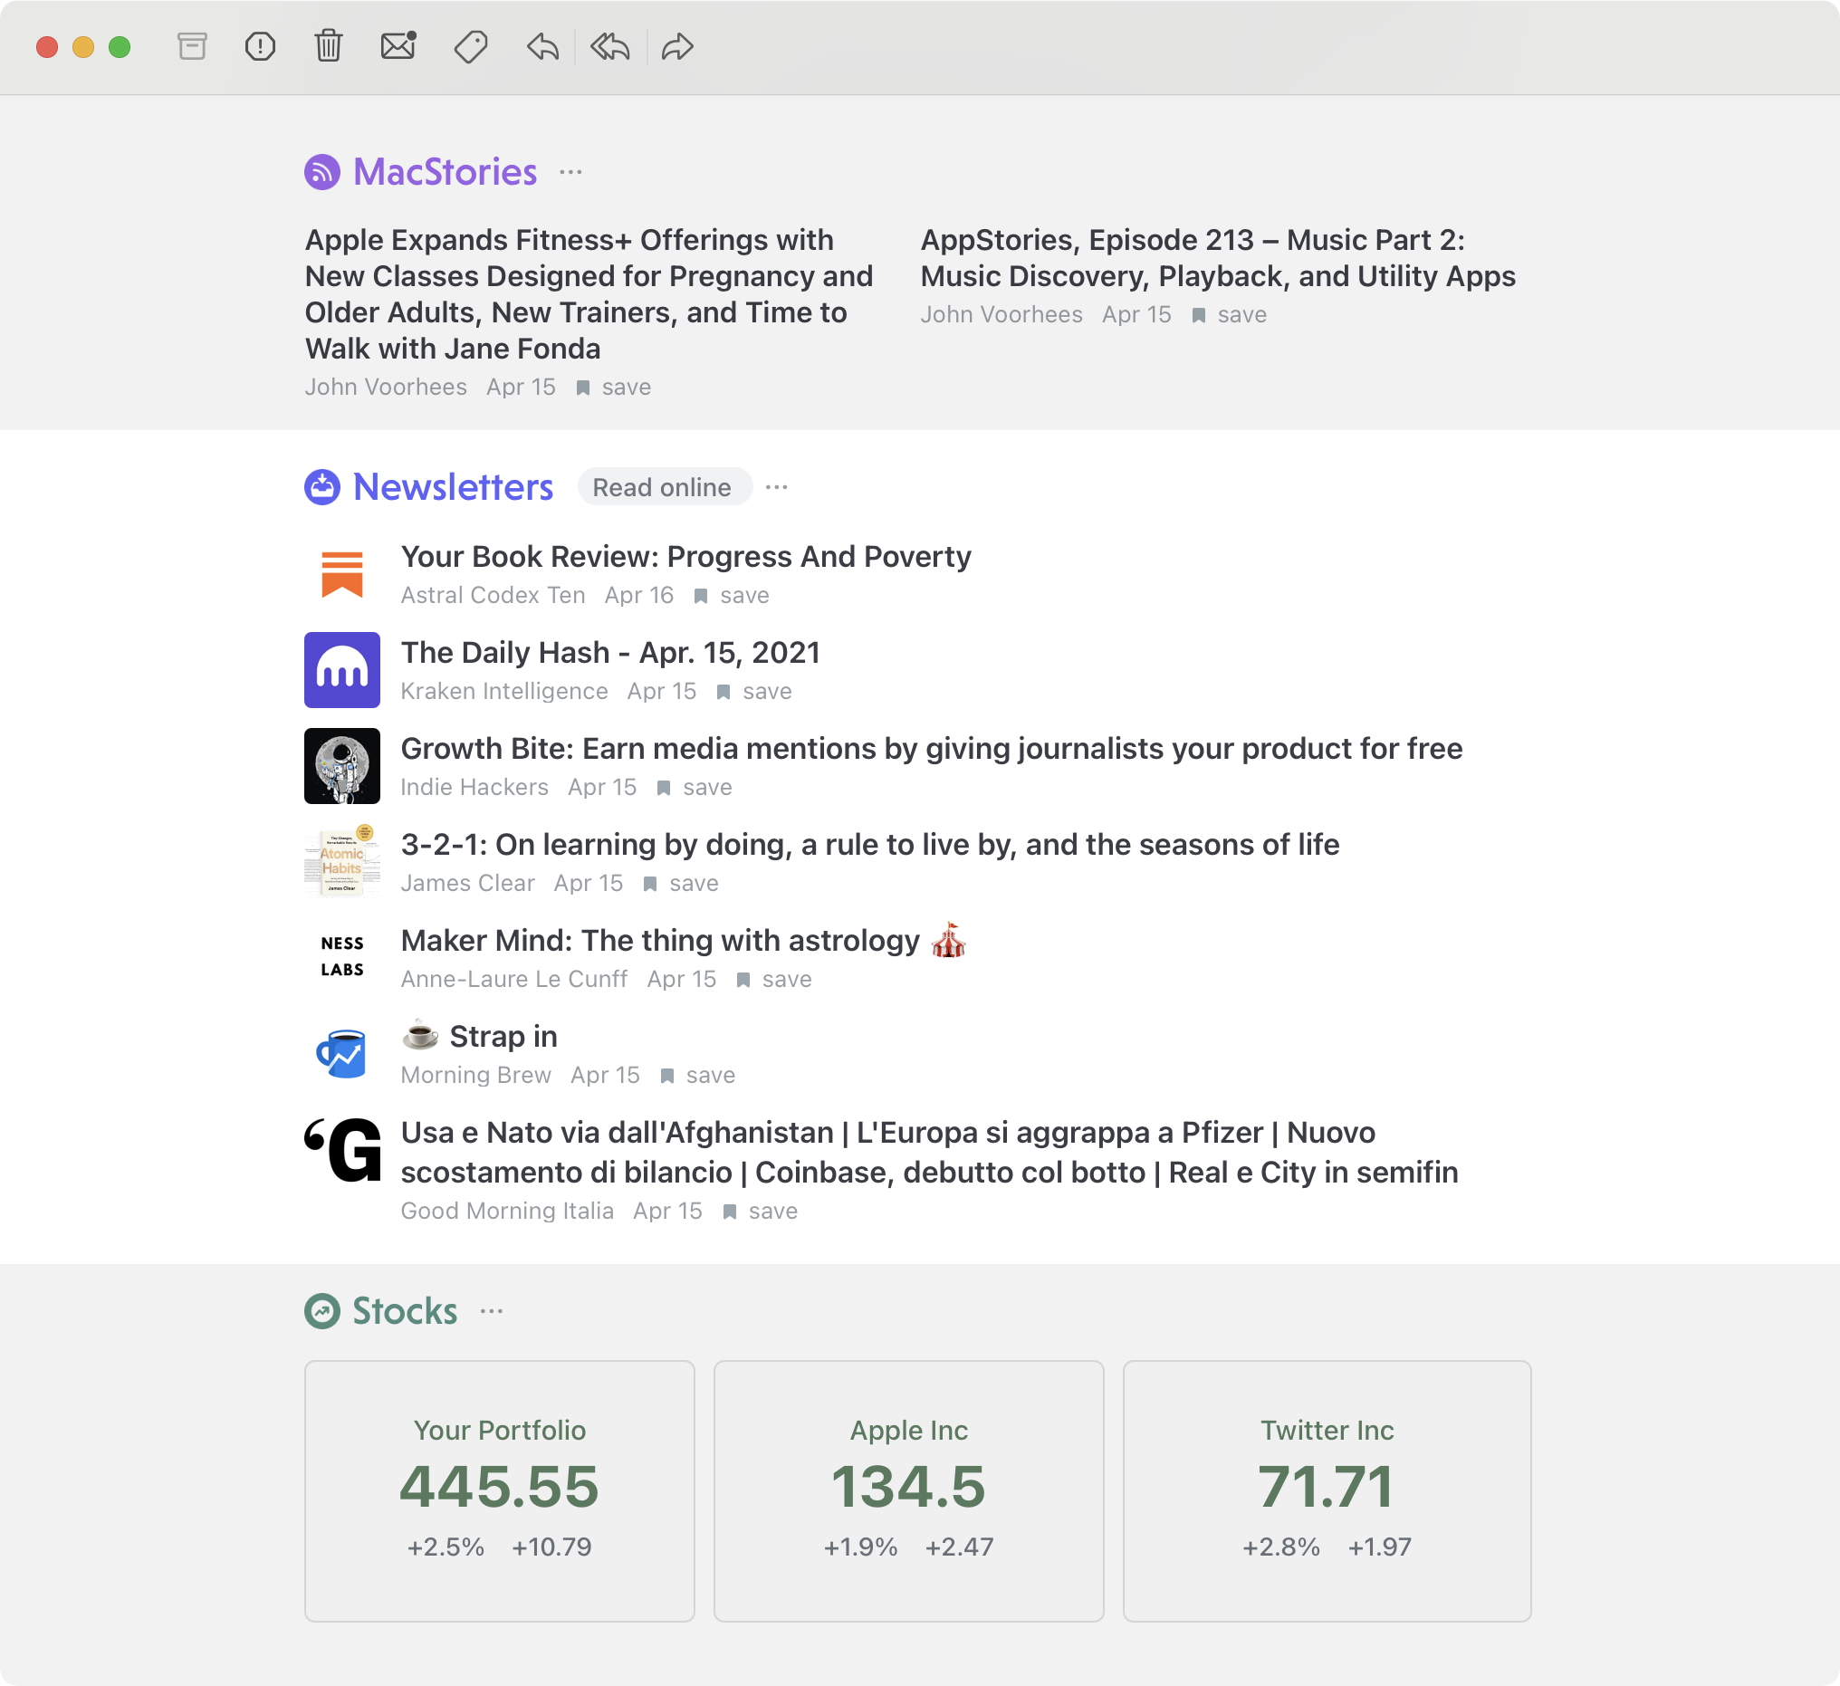Reply with the single arrow icon
The height and width of the screenshot is (1686, 1840).
click(x=542, y=46)
